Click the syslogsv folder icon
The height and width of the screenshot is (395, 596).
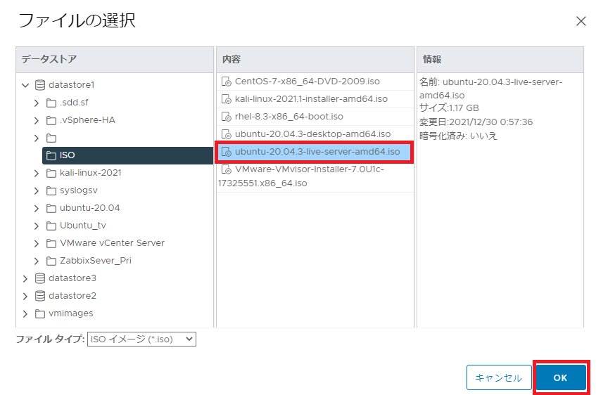tap(51, 190)
